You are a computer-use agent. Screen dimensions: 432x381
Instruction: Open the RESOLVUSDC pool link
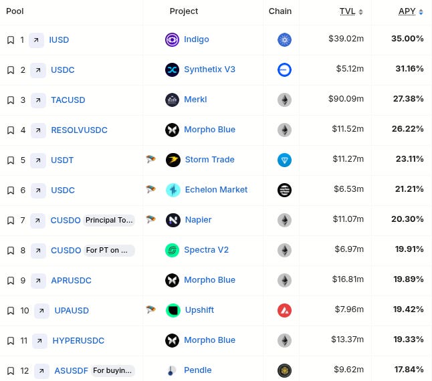[80, 130]
